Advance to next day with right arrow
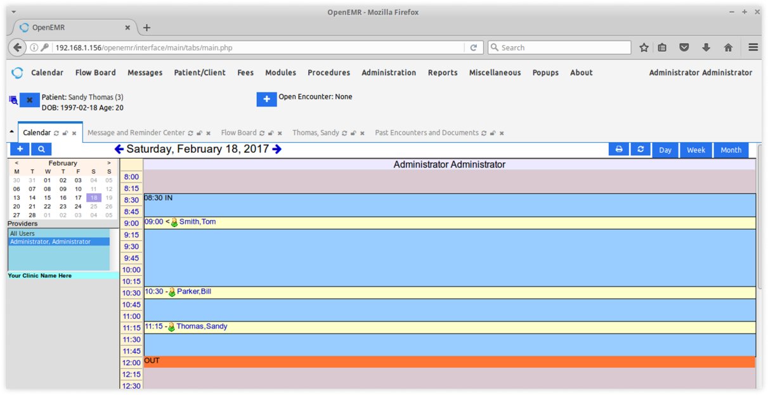Screen dimensions: 768x395 (x=277, y=150)
